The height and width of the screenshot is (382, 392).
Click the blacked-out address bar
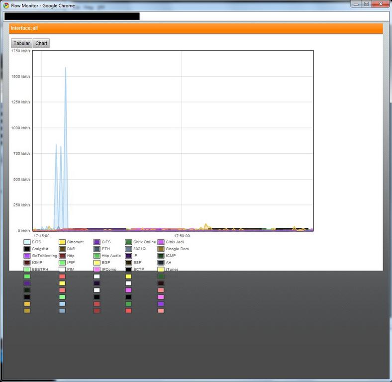coord(72,16)
